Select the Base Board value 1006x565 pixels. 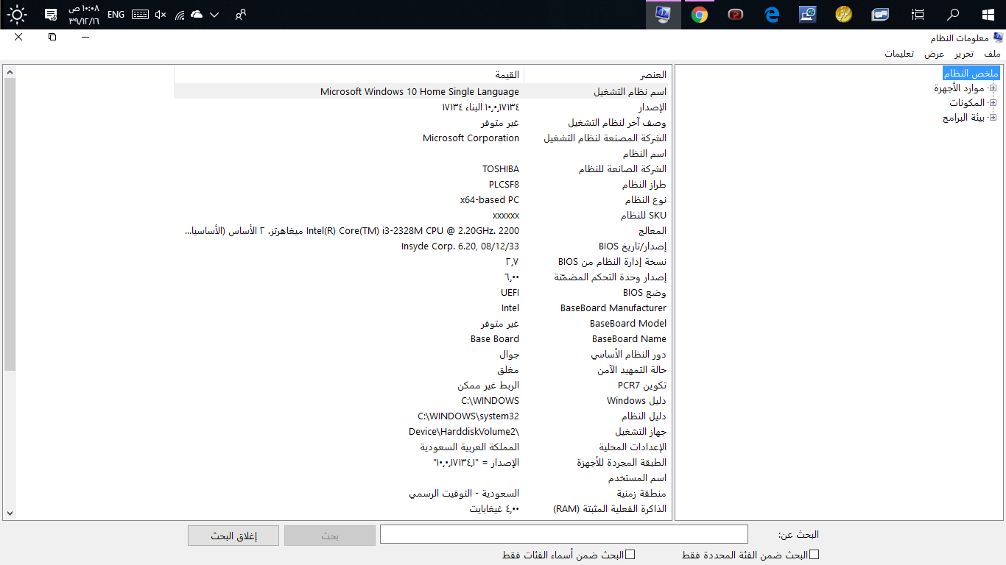495,338
